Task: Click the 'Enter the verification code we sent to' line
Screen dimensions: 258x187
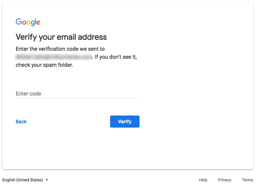Action: click(x=60, y=49)
